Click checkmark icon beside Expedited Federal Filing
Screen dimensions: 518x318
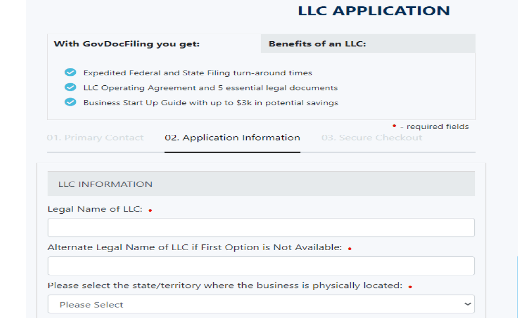tap(70, 72)
